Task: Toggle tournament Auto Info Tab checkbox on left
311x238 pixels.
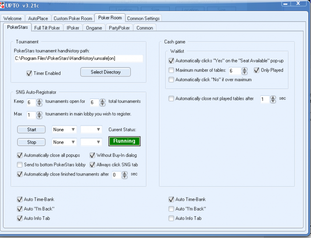Action: coord(20,218)
